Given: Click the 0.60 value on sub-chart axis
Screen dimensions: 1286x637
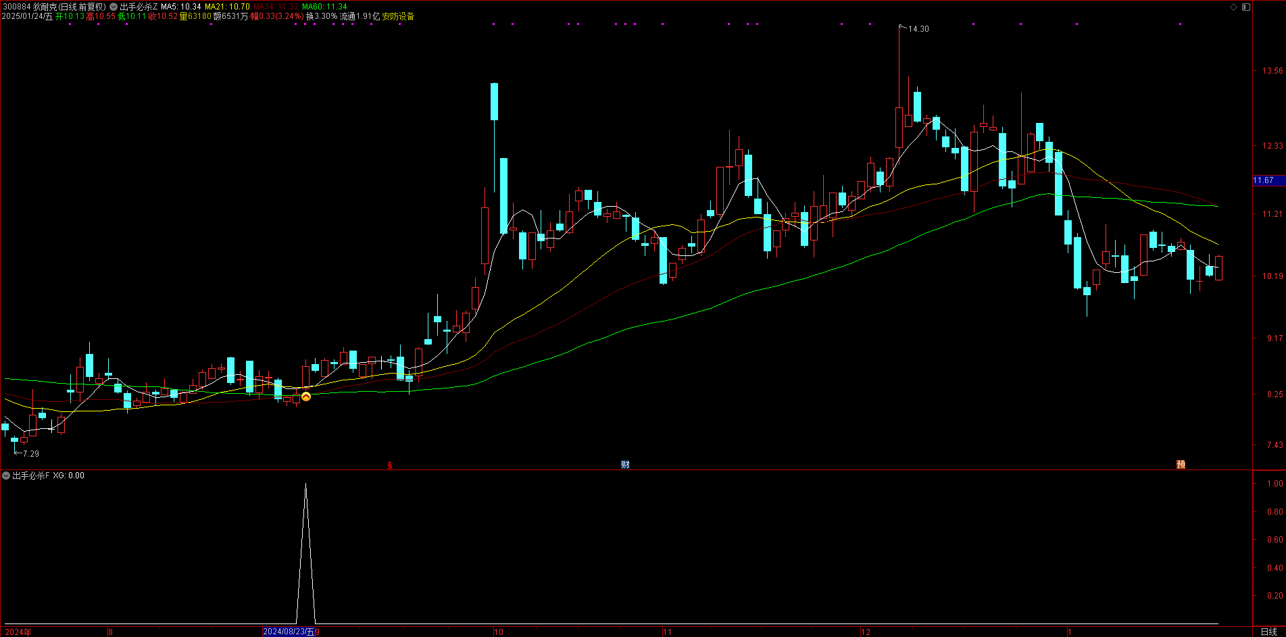Looking at the screenshot, I should click(x=1275, y=540).
